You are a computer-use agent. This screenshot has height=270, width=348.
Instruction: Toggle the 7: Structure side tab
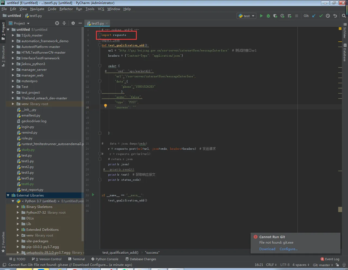pos(3,56)
